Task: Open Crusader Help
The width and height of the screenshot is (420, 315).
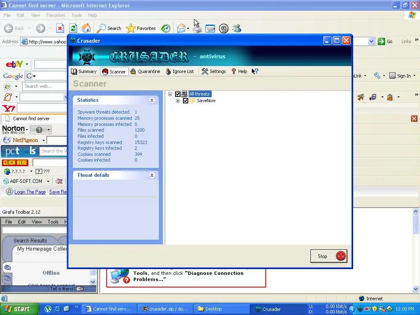Action: point(239,71)
